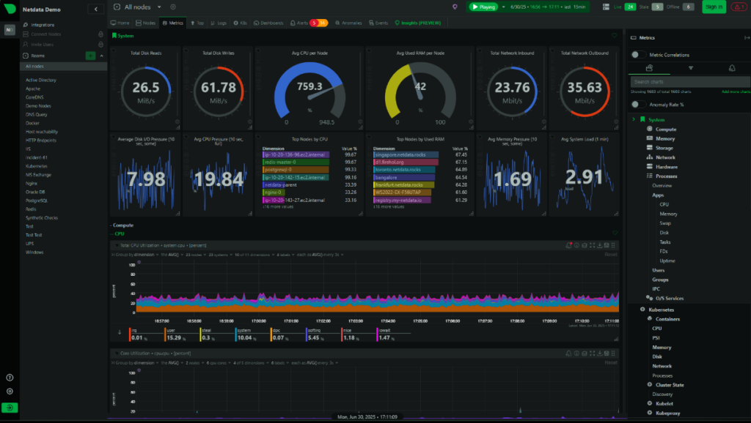The height and width of the screenshot is (423, 751).
Task: Select the bell icon tab in the Metrics sidebar
Action: [x=732, y=68]
